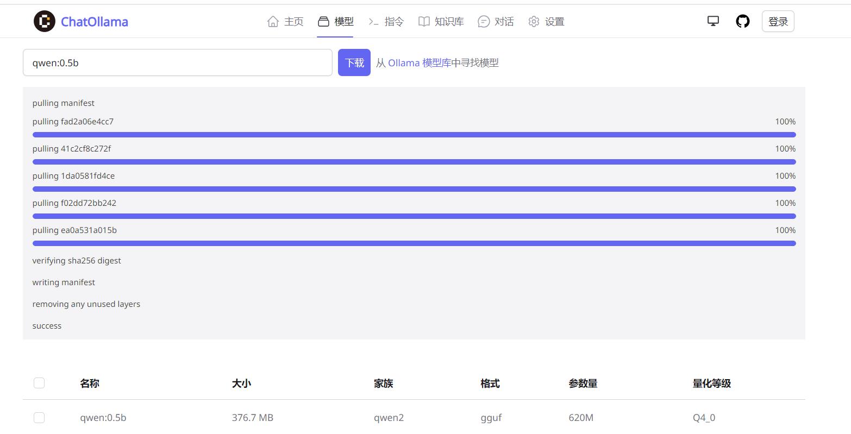Image resolution: width=851 pixels, height=434 pixels.
Task: Click the 41c2cf8c272f progress bar
Action: (414, 162)
